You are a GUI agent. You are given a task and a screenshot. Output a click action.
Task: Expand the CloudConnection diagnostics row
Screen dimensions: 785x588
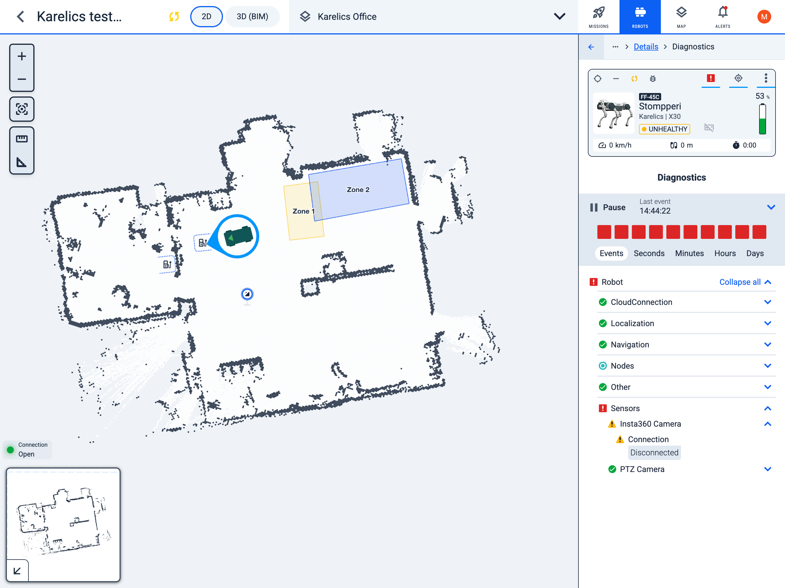click(x=767, y=302)
